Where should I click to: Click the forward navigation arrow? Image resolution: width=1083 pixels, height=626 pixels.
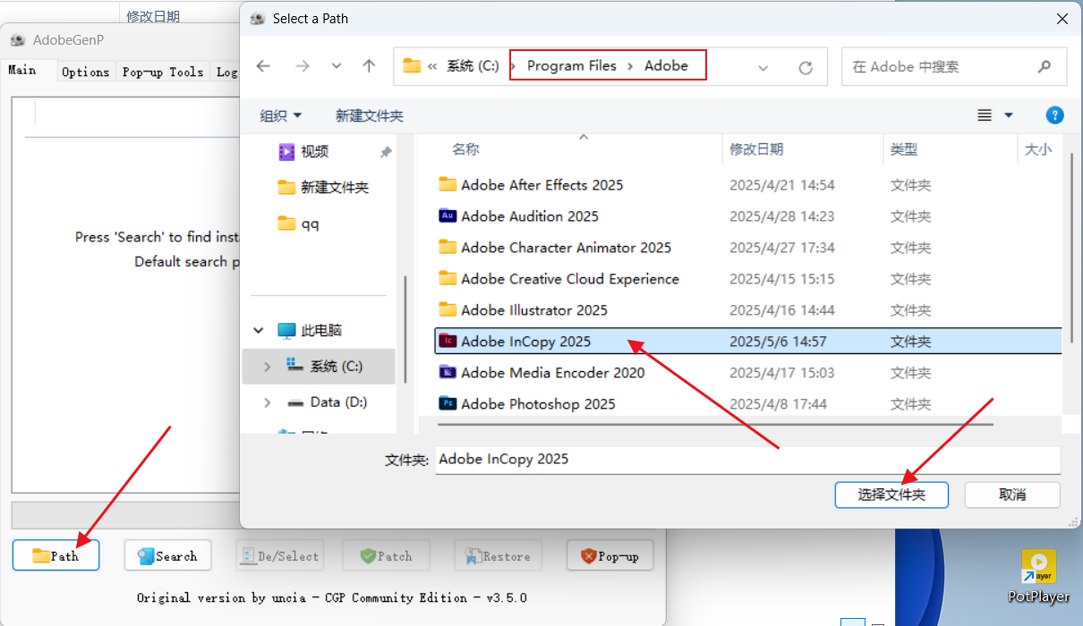[x=303, y=66]
